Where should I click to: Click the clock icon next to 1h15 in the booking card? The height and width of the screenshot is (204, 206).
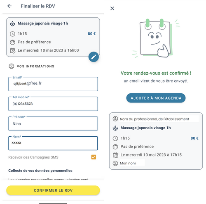pos(12,34)
